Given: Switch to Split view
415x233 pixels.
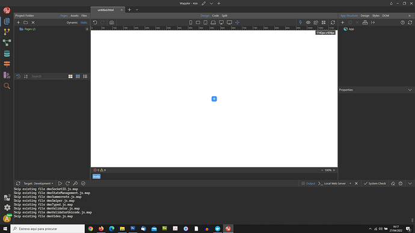Looking at the screenshot, I should point(224,16).
